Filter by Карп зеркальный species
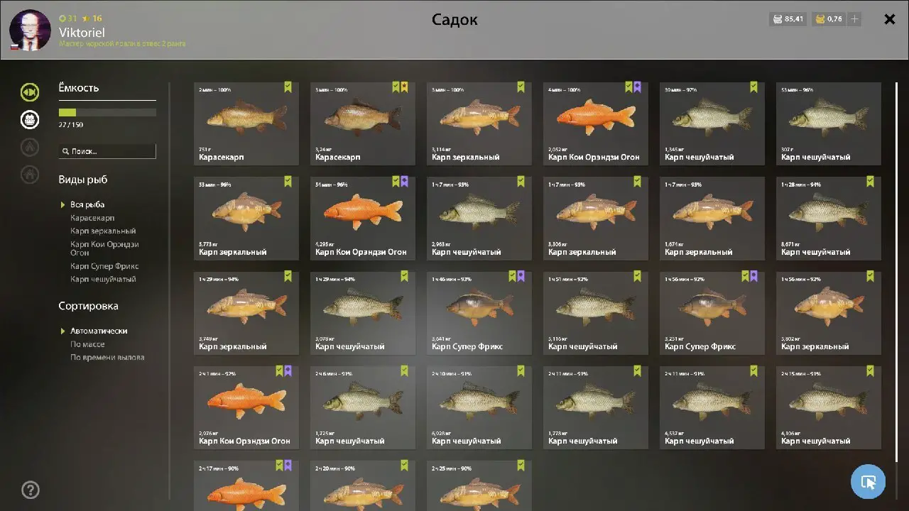The image size is (909, 511). [103, 231]
